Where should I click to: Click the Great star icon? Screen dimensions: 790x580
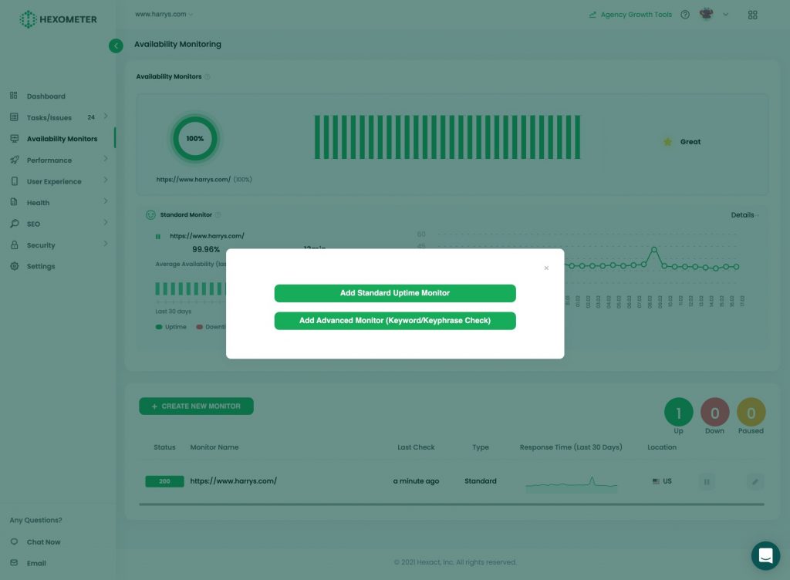pos(667,142)
